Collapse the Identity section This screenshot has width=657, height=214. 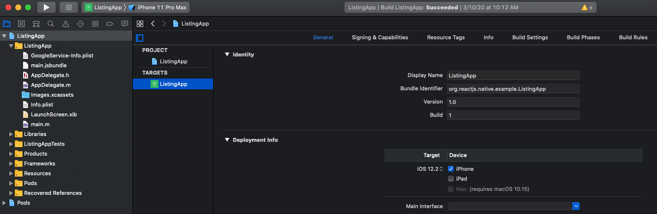coord(227,54)
